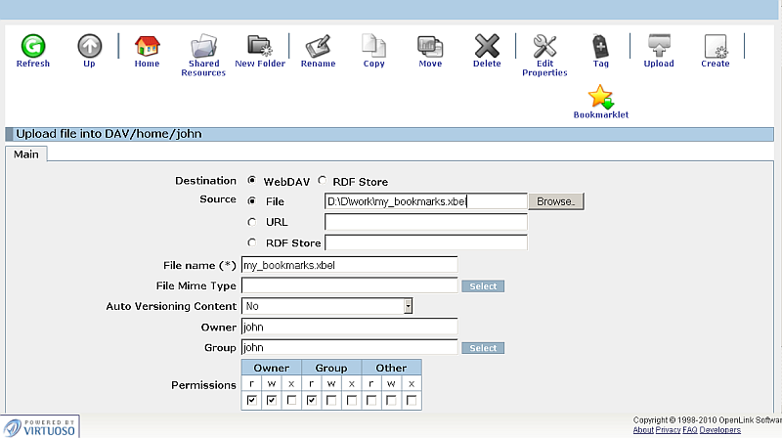Click the Delete X icon
The image size is (782, 438).
(487, 46)
